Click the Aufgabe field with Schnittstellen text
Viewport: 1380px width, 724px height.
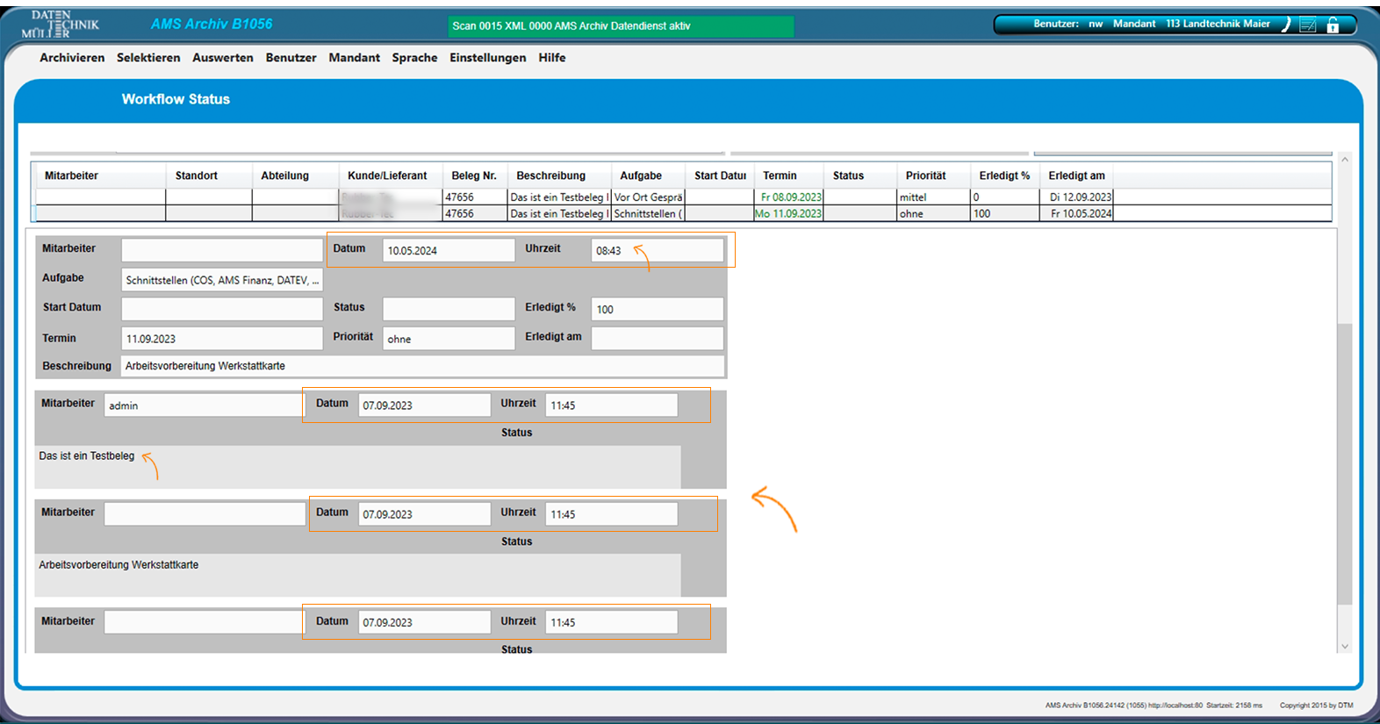tap(221, 281)
